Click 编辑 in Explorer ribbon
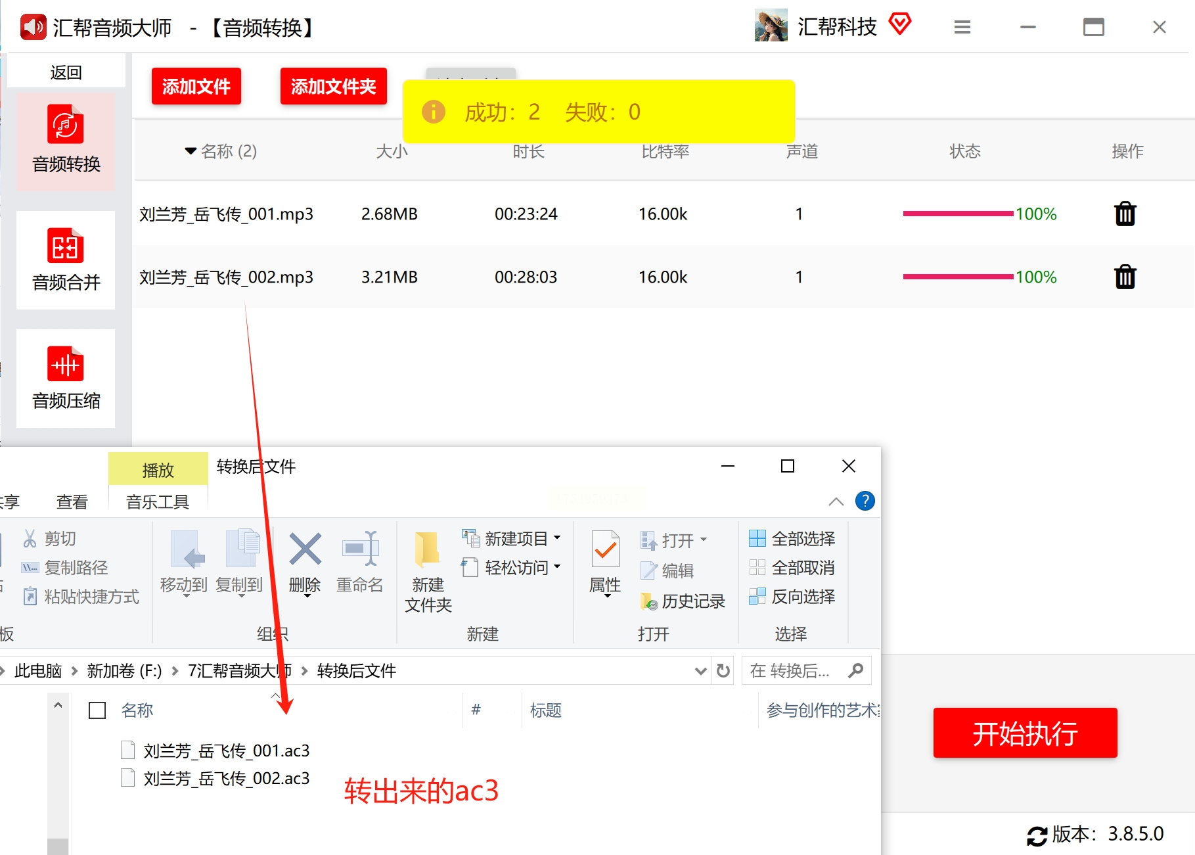The width and height of the screenshot is (1195, 855). (667, 570)
